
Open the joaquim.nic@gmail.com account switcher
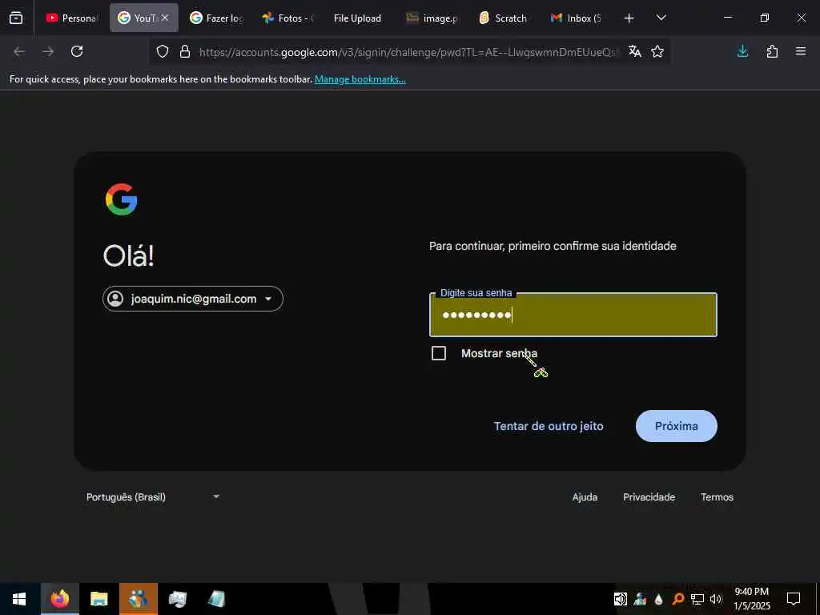(193, 299)
